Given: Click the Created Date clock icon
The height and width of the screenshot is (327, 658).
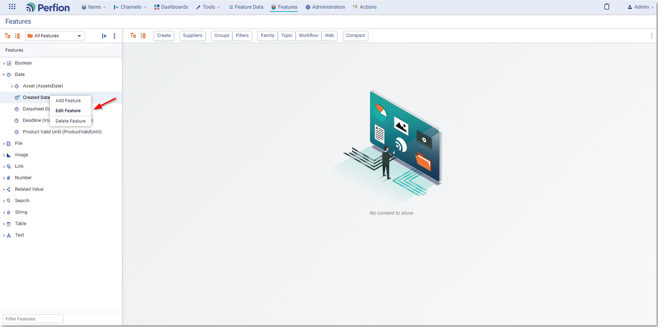Looking at the screenshot, I should 17,98.
